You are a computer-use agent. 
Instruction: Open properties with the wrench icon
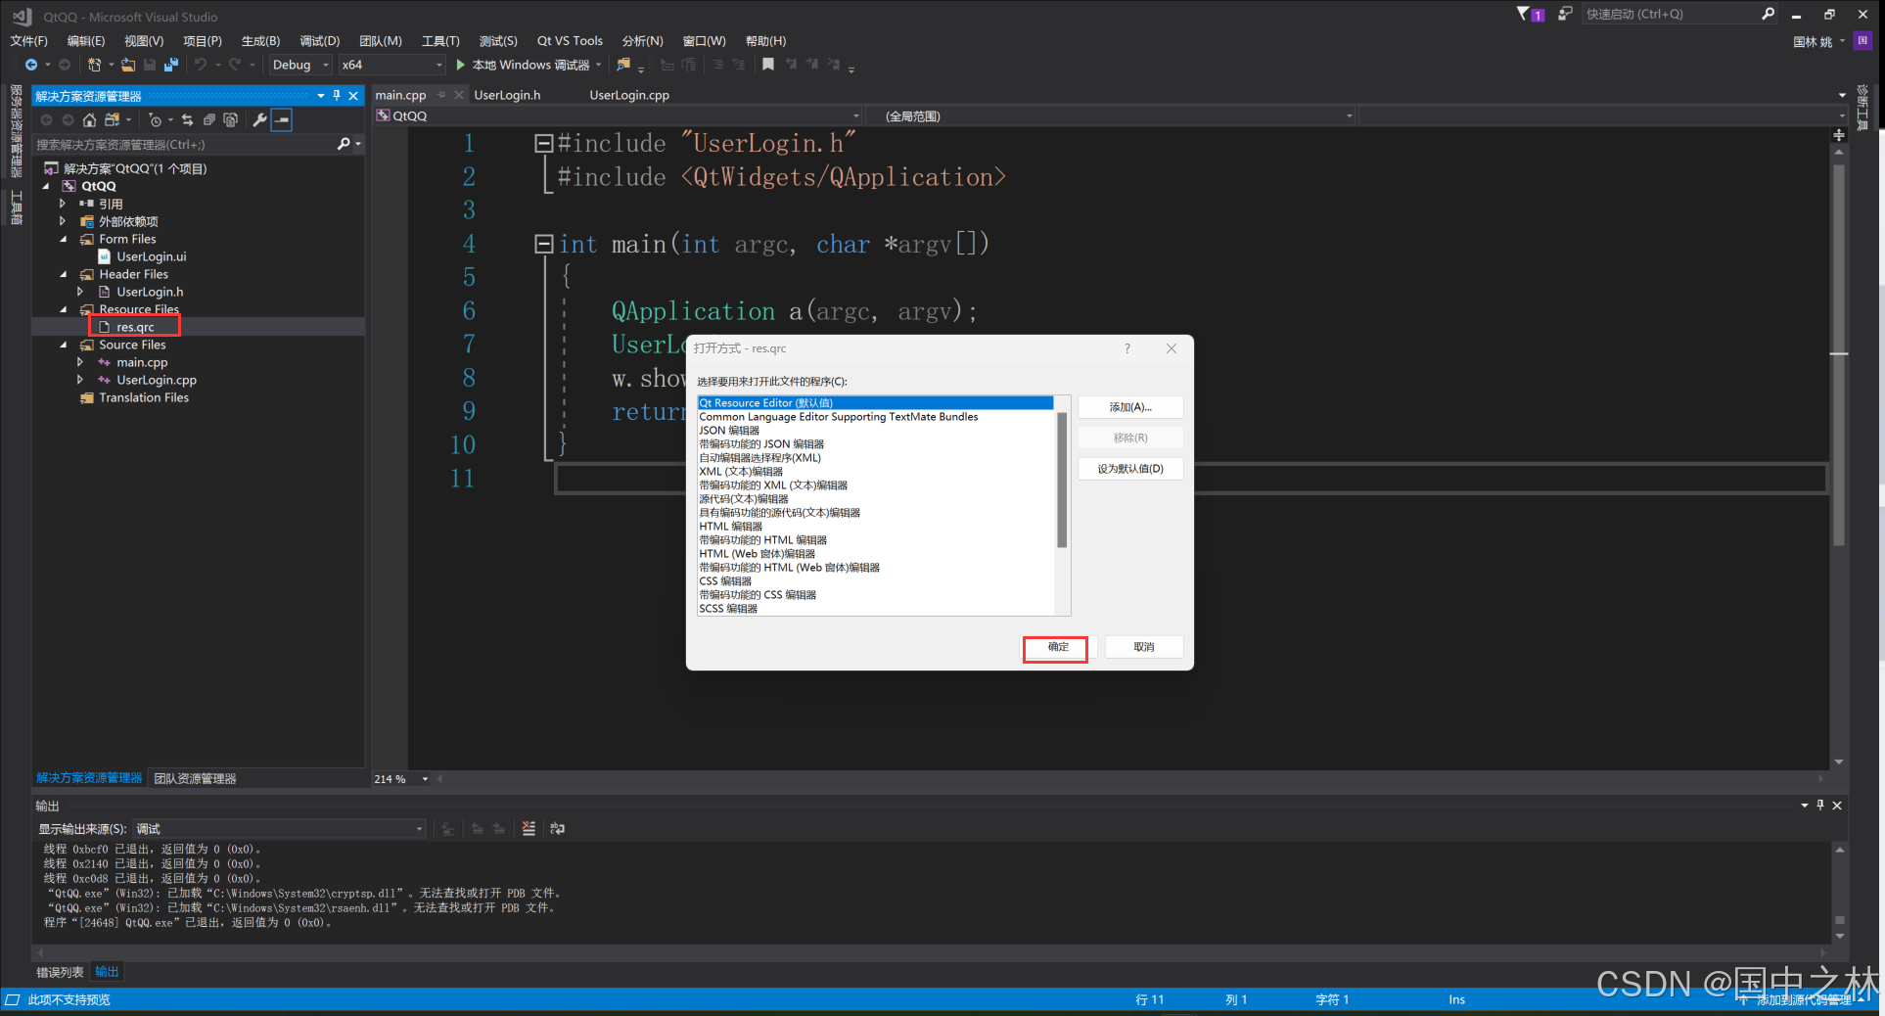tap(259, 119)
